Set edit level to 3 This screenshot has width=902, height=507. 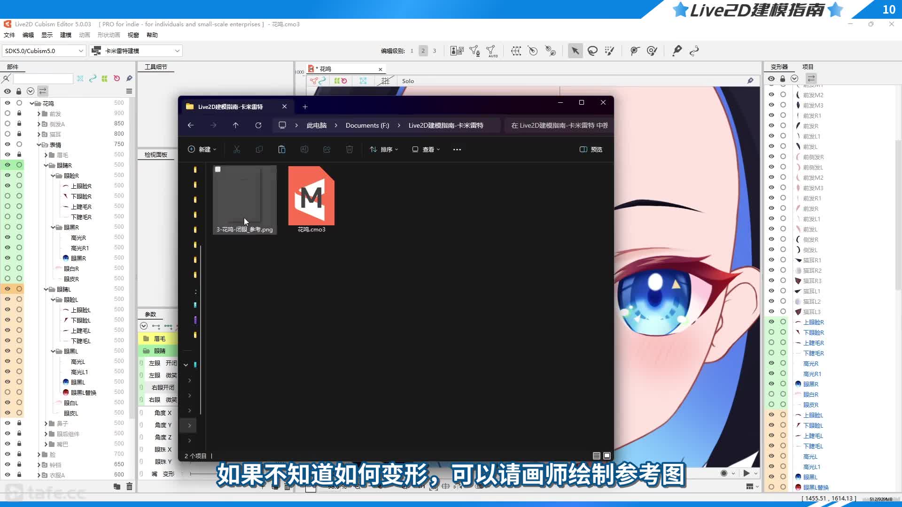click(435, 51)
